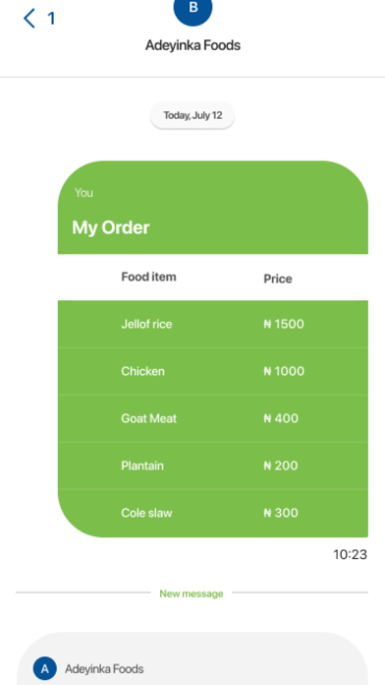Select the Today, July 12 date pill
This screenshot has height=685, width=385.
192,116
